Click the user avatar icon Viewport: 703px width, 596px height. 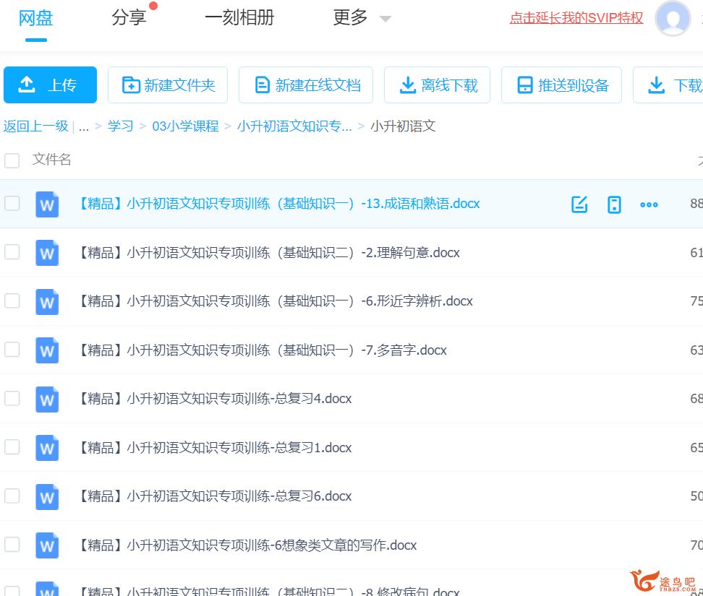click(x=672, y=19)
